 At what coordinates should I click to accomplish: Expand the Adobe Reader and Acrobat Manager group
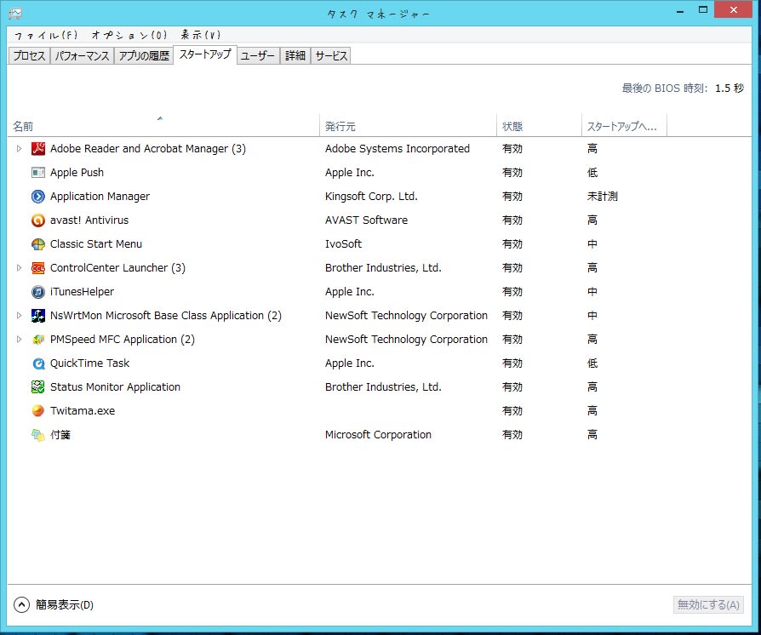pyautogui.click(x=19, y=149)
